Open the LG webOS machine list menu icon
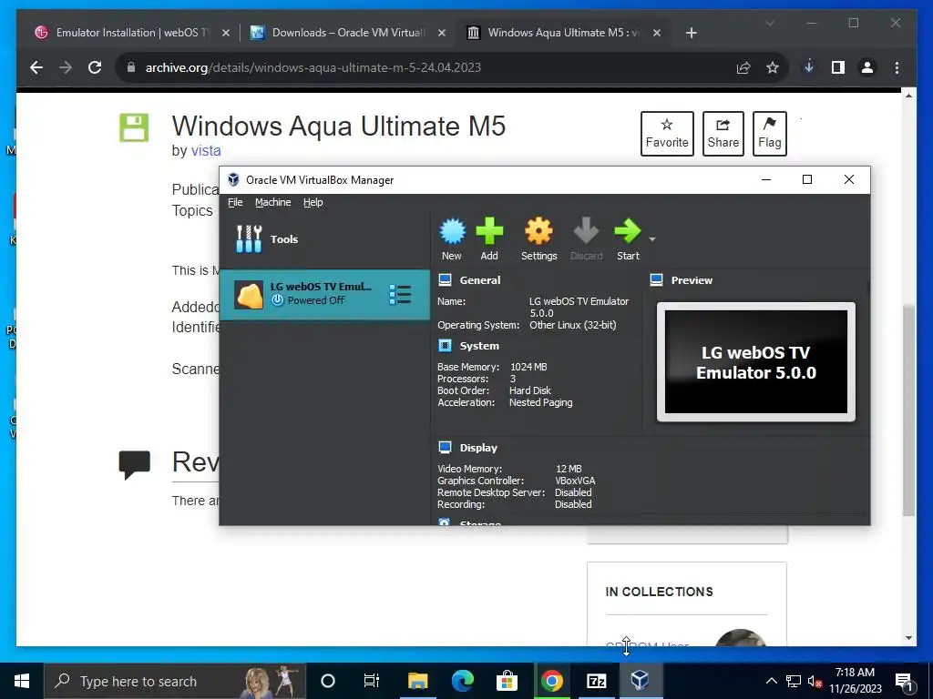The height and width of the screenshot is (699, 933). point(400,294)
